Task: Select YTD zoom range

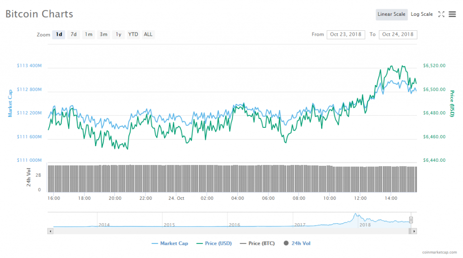Action: 133,34
